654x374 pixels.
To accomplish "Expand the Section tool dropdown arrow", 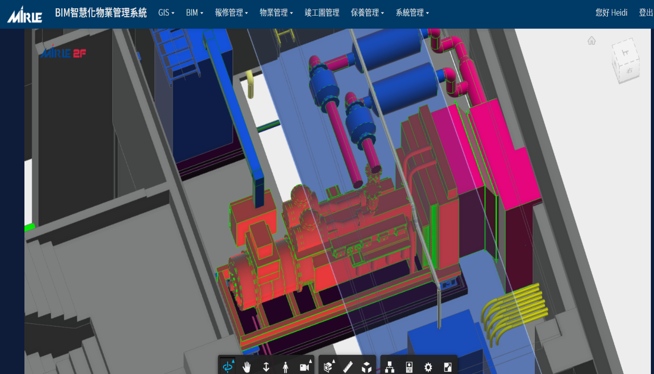I will point(334,360).
